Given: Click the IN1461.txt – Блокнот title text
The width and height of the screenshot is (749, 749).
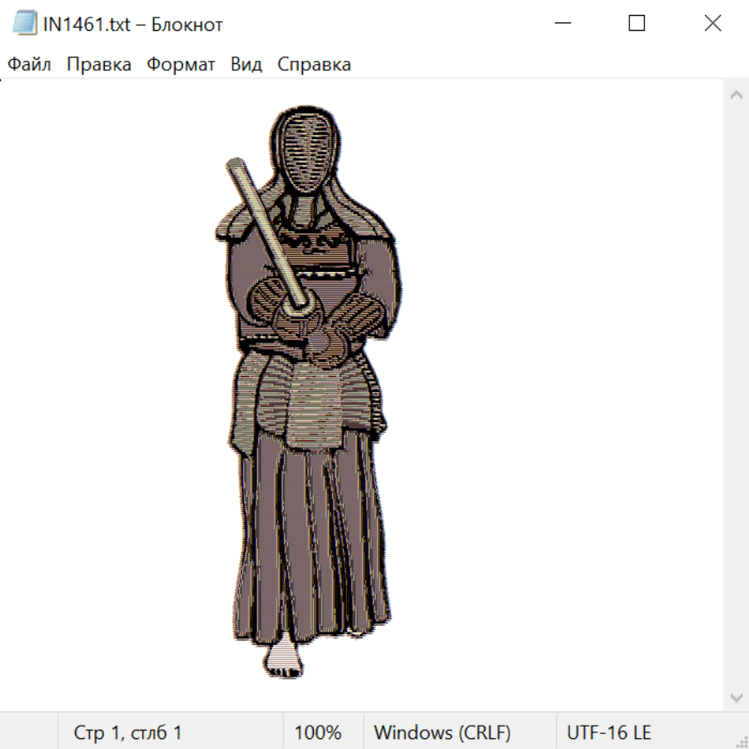Looking at the screenshot, I should [x=133, y=24].
